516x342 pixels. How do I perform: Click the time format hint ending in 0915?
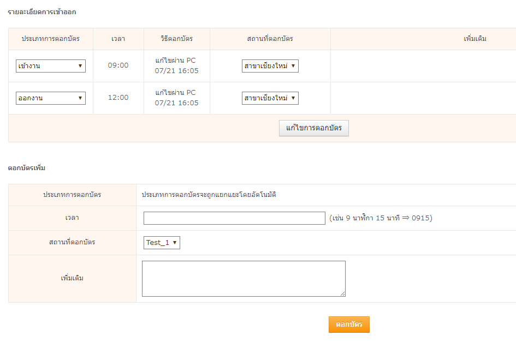tap(381, 218)
